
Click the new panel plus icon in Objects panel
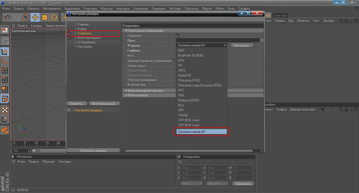pyautogui.click(x=356, y=21)
